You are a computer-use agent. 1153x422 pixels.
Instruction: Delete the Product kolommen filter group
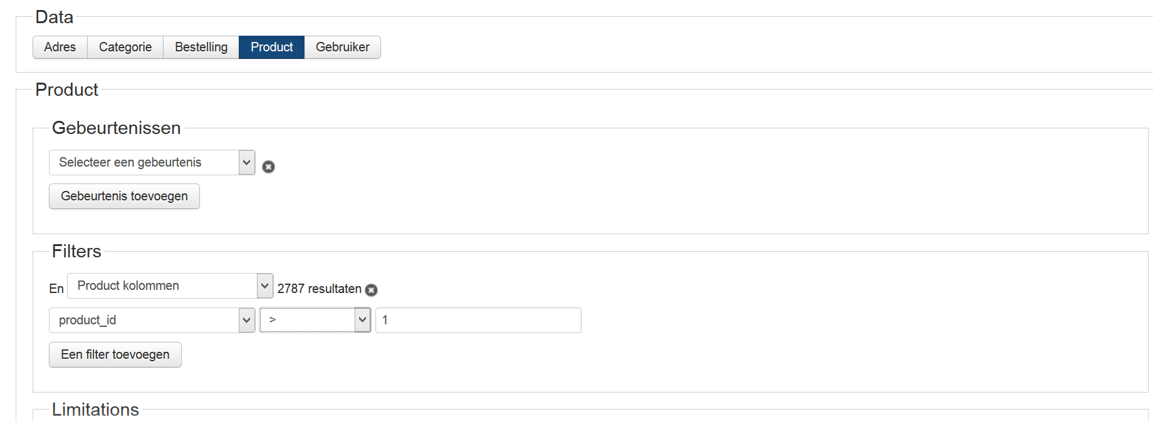(x=372, y=290)
